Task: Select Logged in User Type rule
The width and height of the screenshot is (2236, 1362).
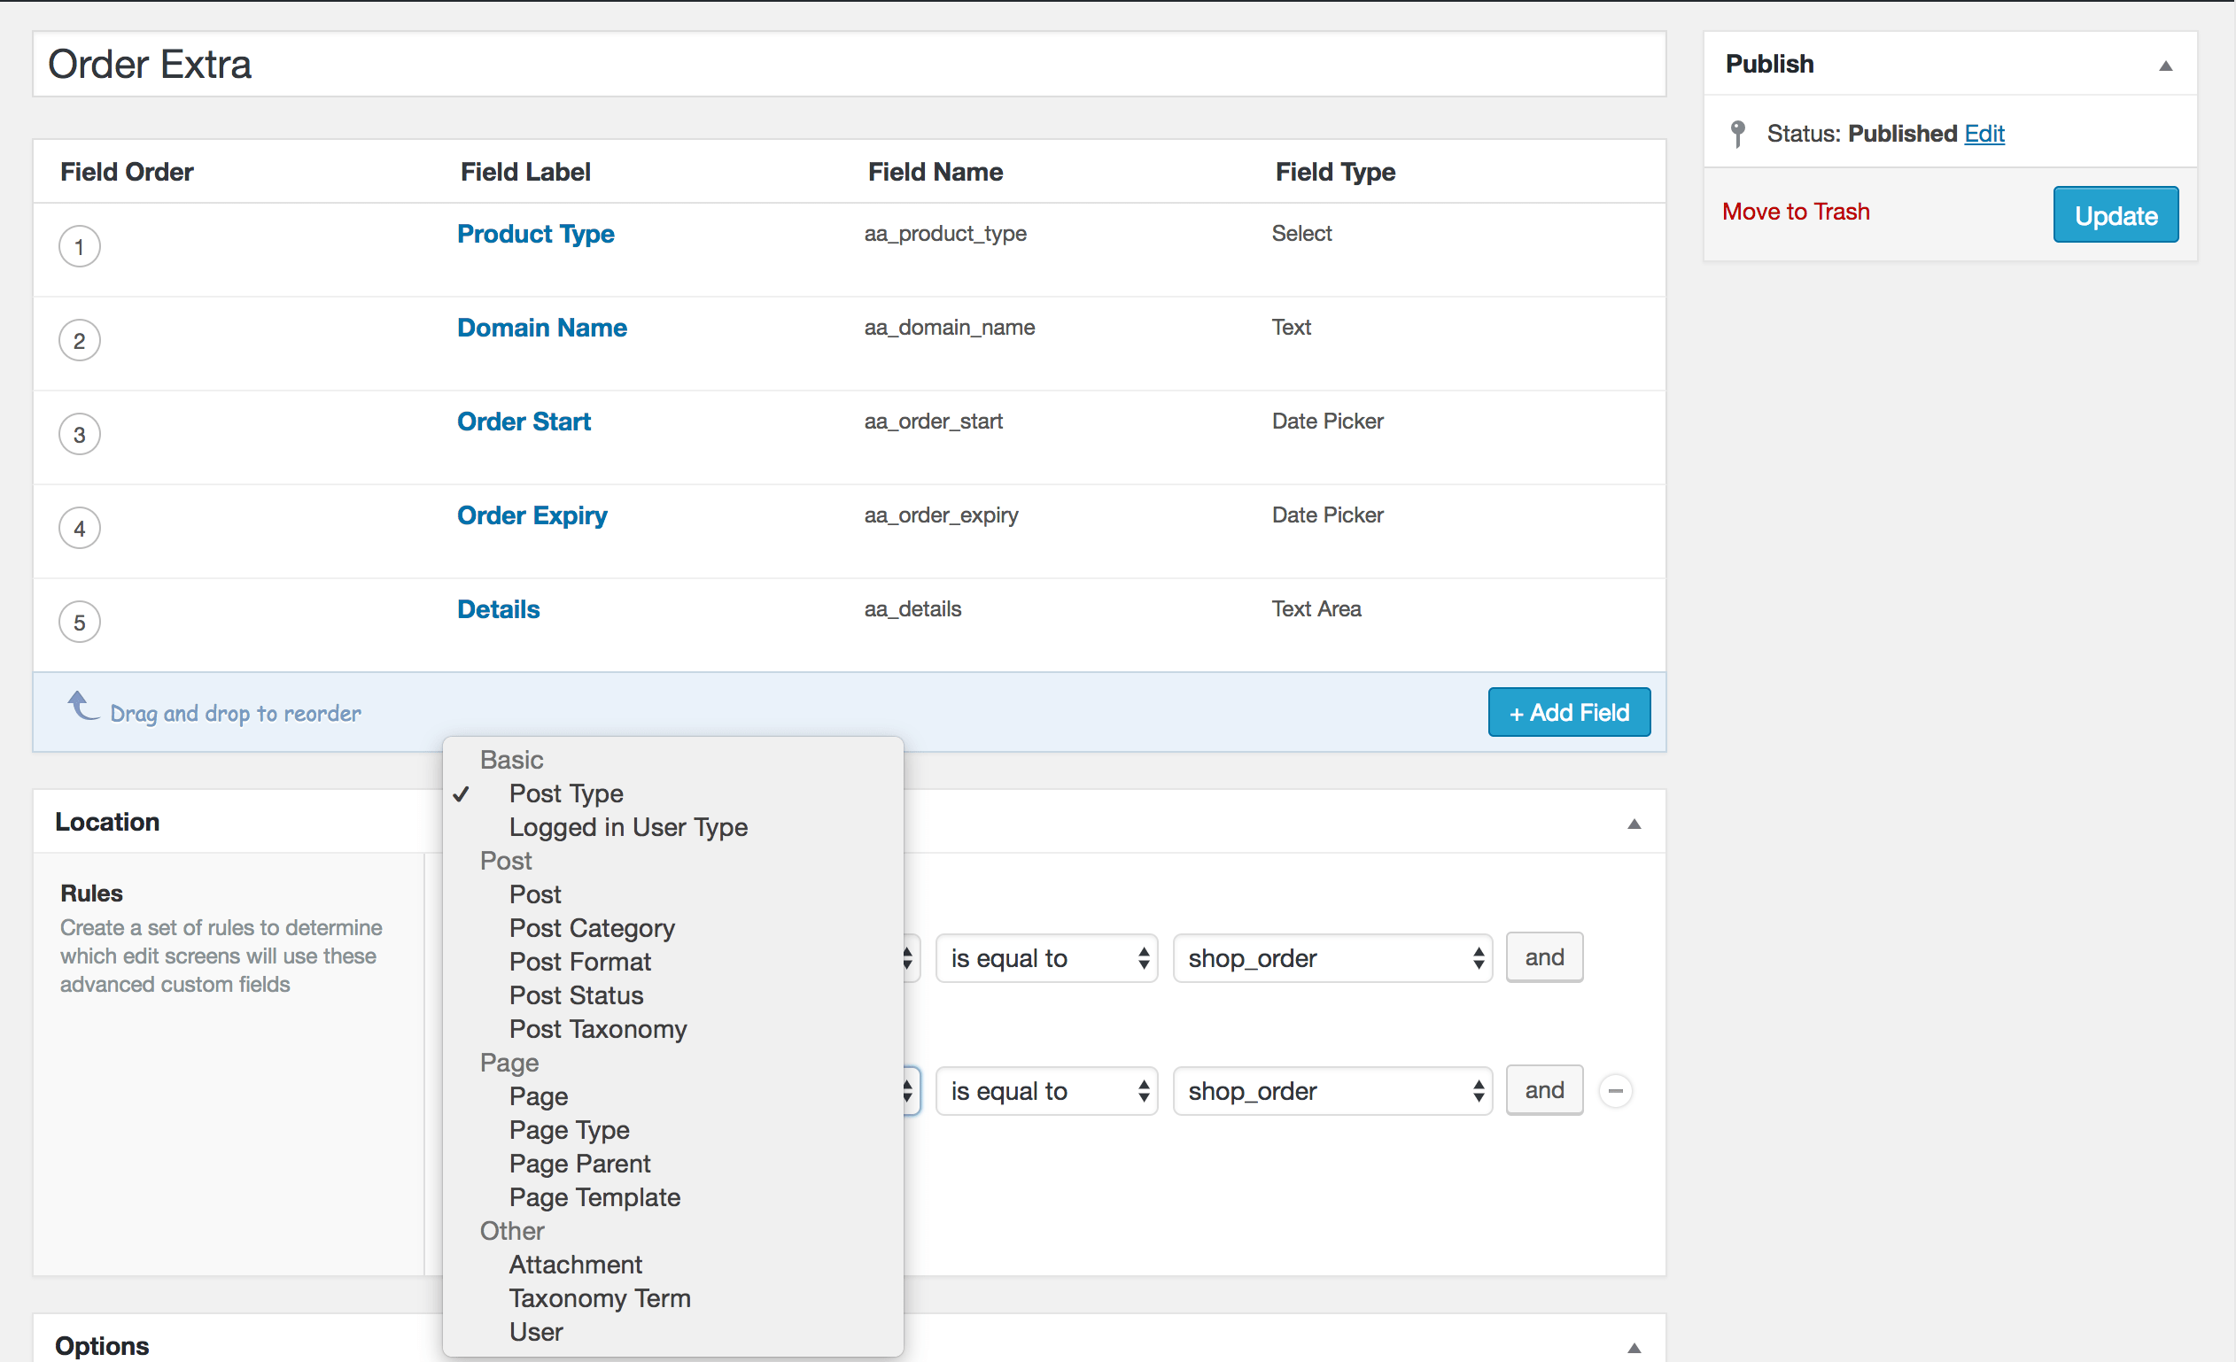Action: click(x=627, y=826)
